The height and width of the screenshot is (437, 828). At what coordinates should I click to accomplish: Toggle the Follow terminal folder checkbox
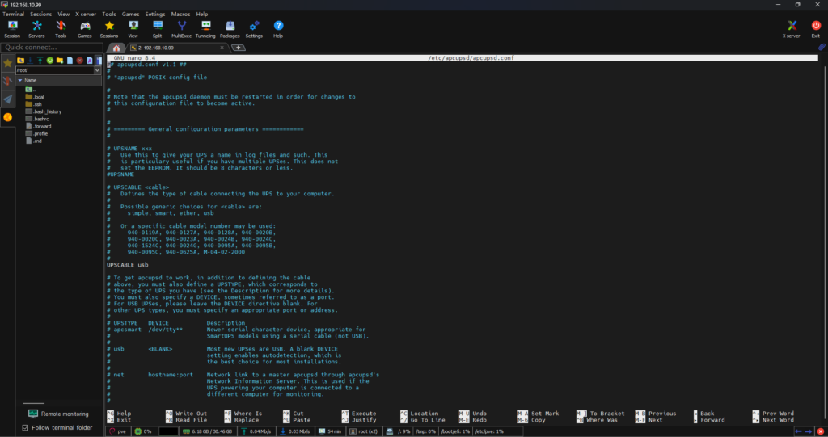pyautogui.click(x=25, y=427)
